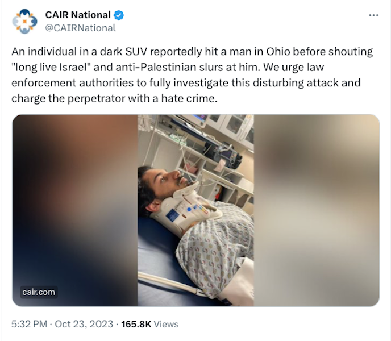The height and width of the screenshot is (341, 391).
Task: Open the 165.8K view count
Action: [136, 324]
